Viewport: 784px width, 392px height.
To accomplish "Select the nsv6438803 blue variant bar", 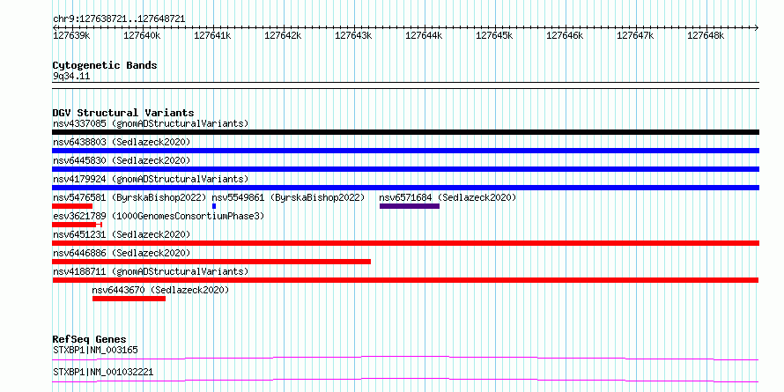I will (405, 151).
